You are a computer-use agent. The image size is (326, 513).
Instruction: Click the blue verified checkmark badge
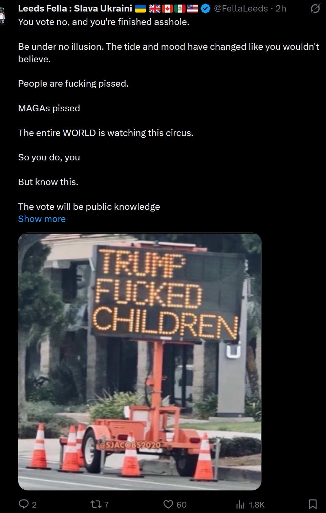point(205,8)
